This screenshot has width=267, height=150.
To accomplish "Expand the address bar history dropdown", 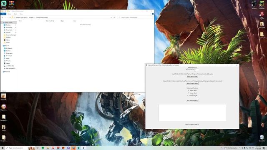I will [x=111, y=17].
